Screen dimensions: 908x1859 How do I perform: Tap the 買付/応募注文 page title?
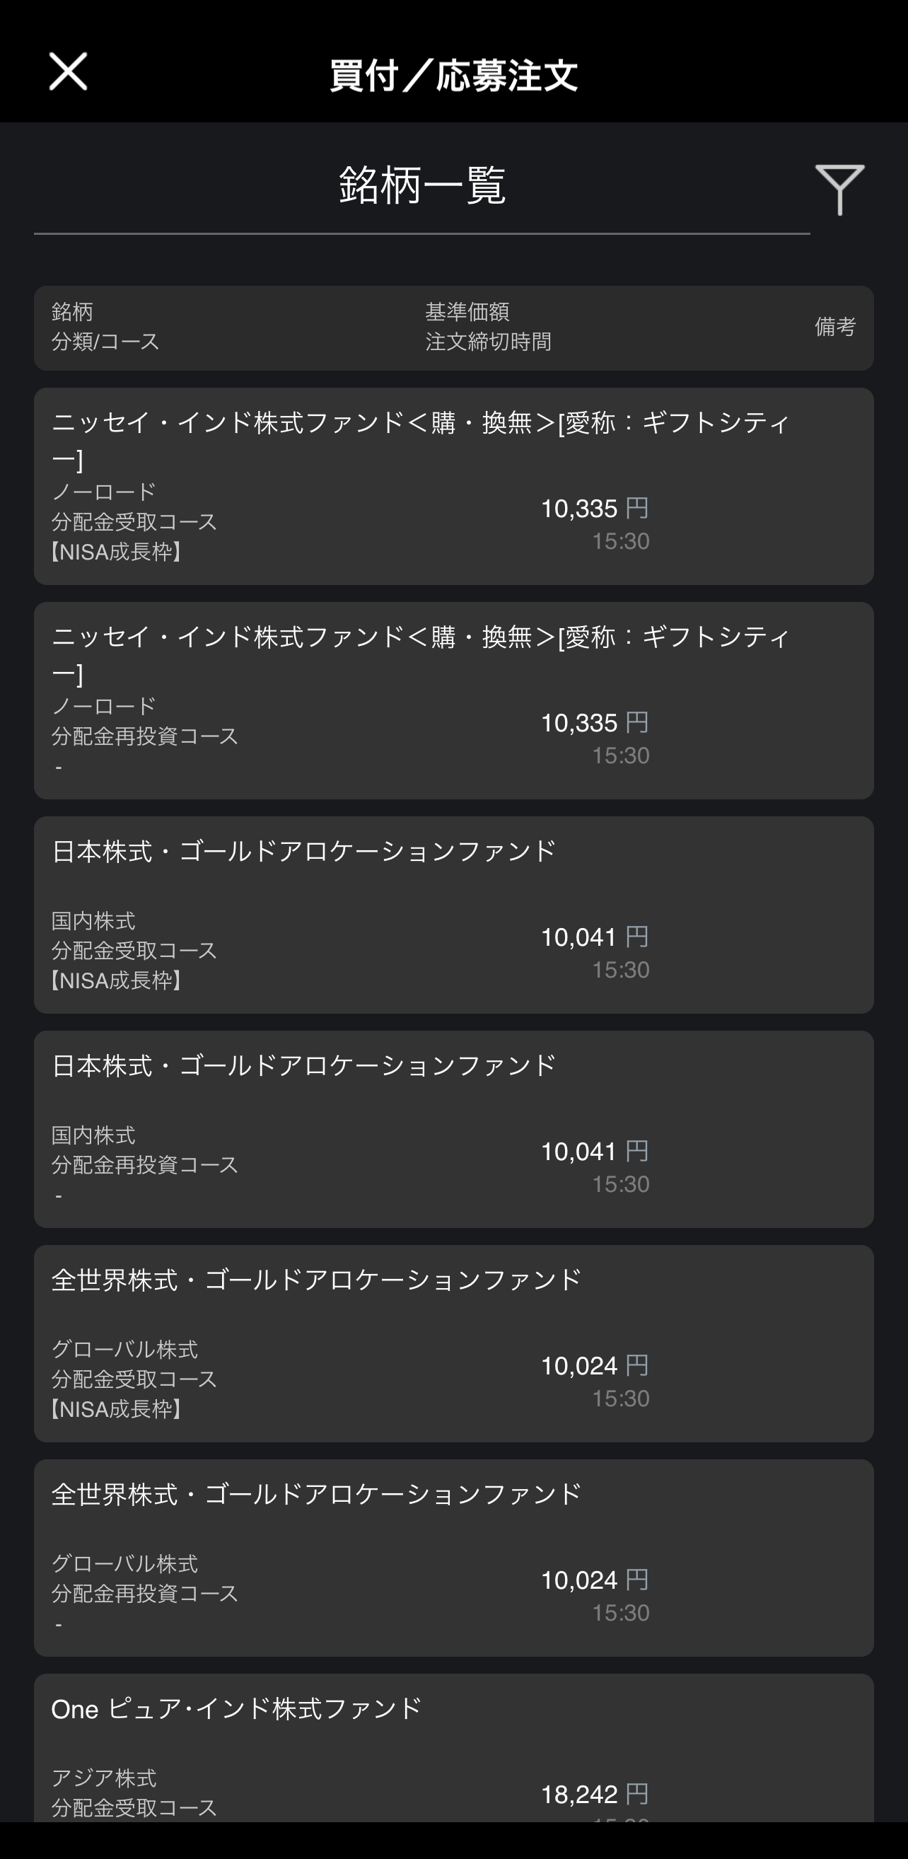click(453, 74)
